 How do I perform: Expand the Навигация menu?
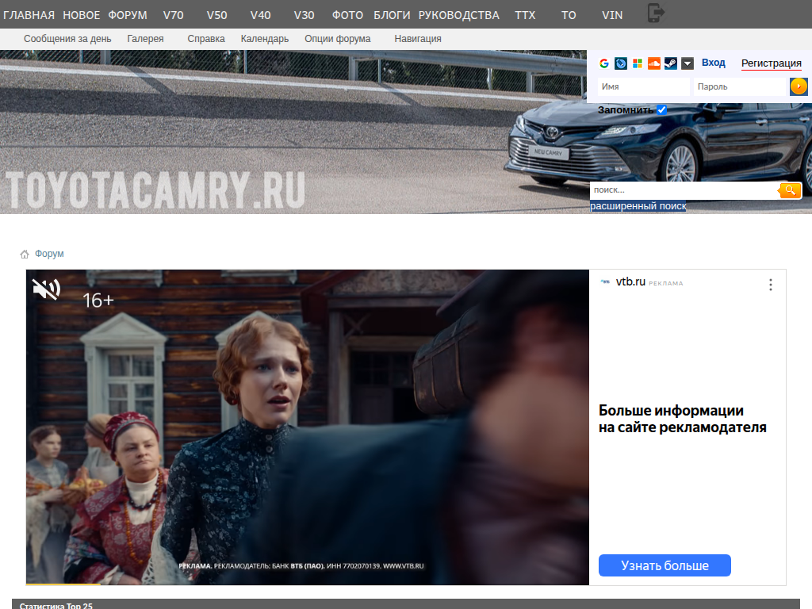pos(418,39)
